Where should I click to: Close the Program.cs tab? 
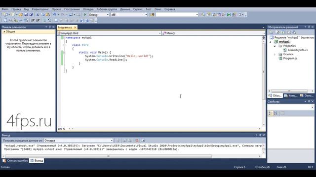75,28
